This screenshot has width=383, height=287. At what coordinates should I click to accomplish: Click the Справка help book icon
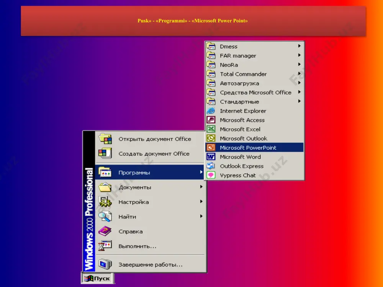tap(105, 231)
